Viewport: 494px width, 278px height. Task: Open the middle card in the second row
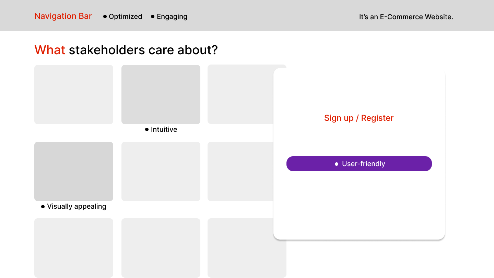pos(161,171)
